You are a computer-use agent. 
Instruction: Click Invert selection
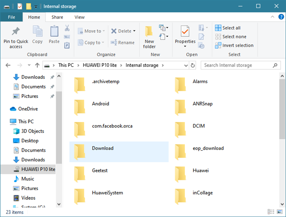coord(234,45)
